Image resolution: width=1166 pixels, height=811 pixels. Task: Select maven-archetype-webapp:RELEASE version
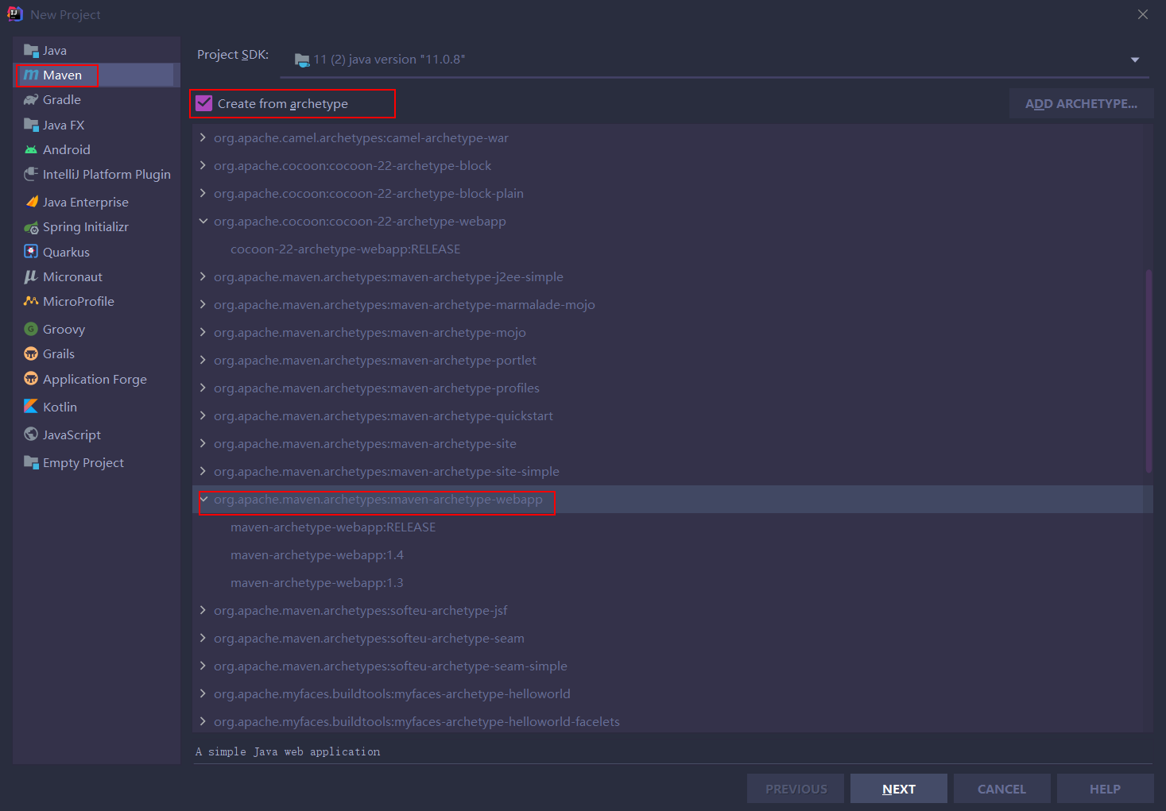point(333,527)
